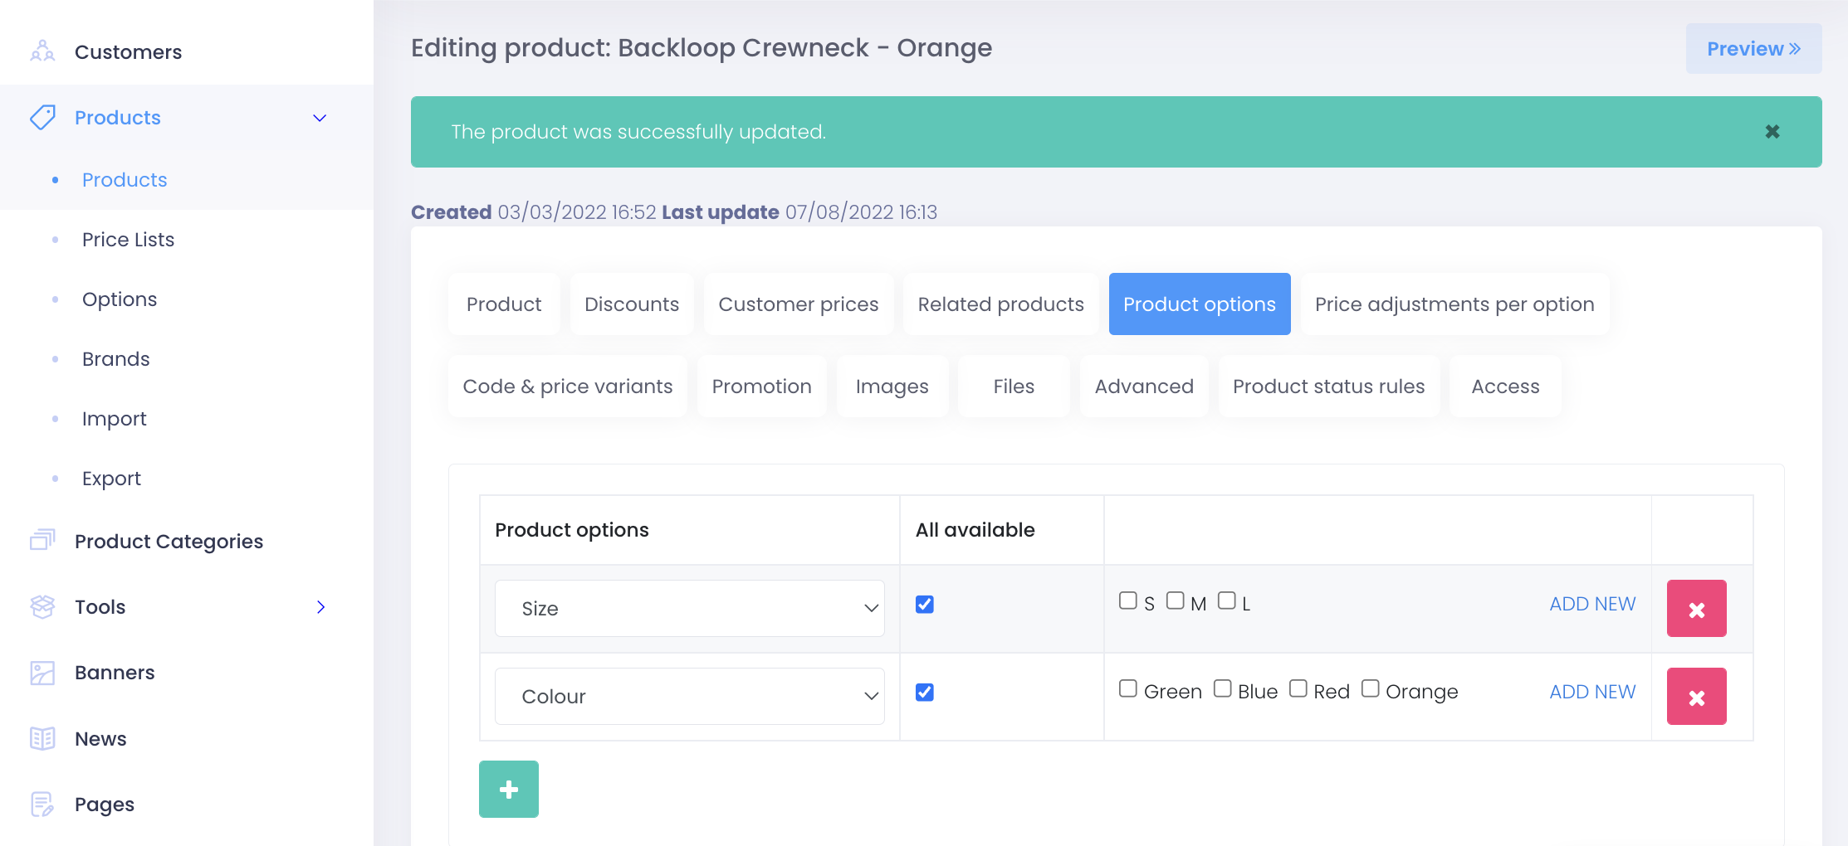The width and height of the screenshot is (1848, 846).
Task: Add a new product option row with the plus icon
Action: (508, 789)
